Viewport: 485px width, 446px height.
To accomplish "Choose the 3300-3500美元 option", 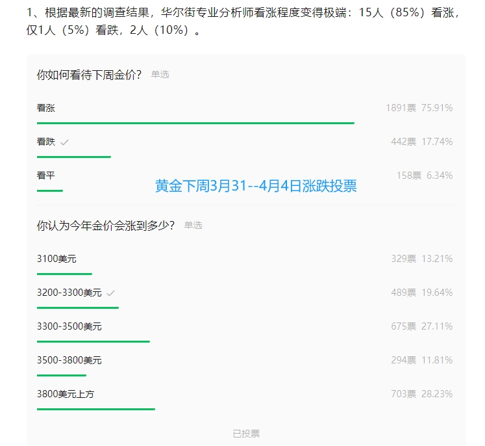I will click(x=69, y=326).
